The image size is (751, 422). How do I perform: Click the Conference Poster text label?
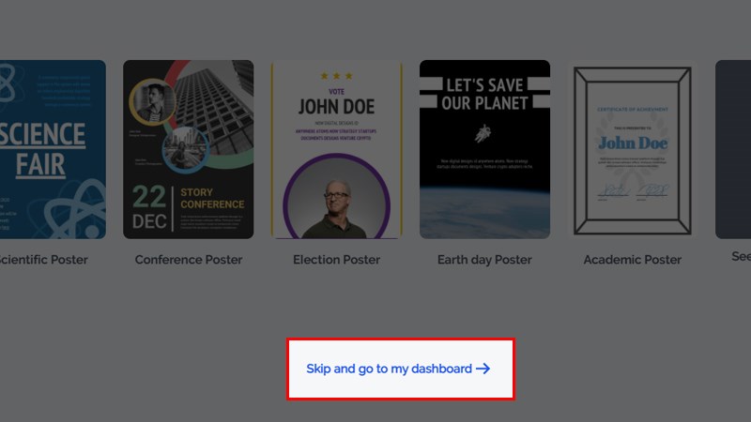[189, 260]
